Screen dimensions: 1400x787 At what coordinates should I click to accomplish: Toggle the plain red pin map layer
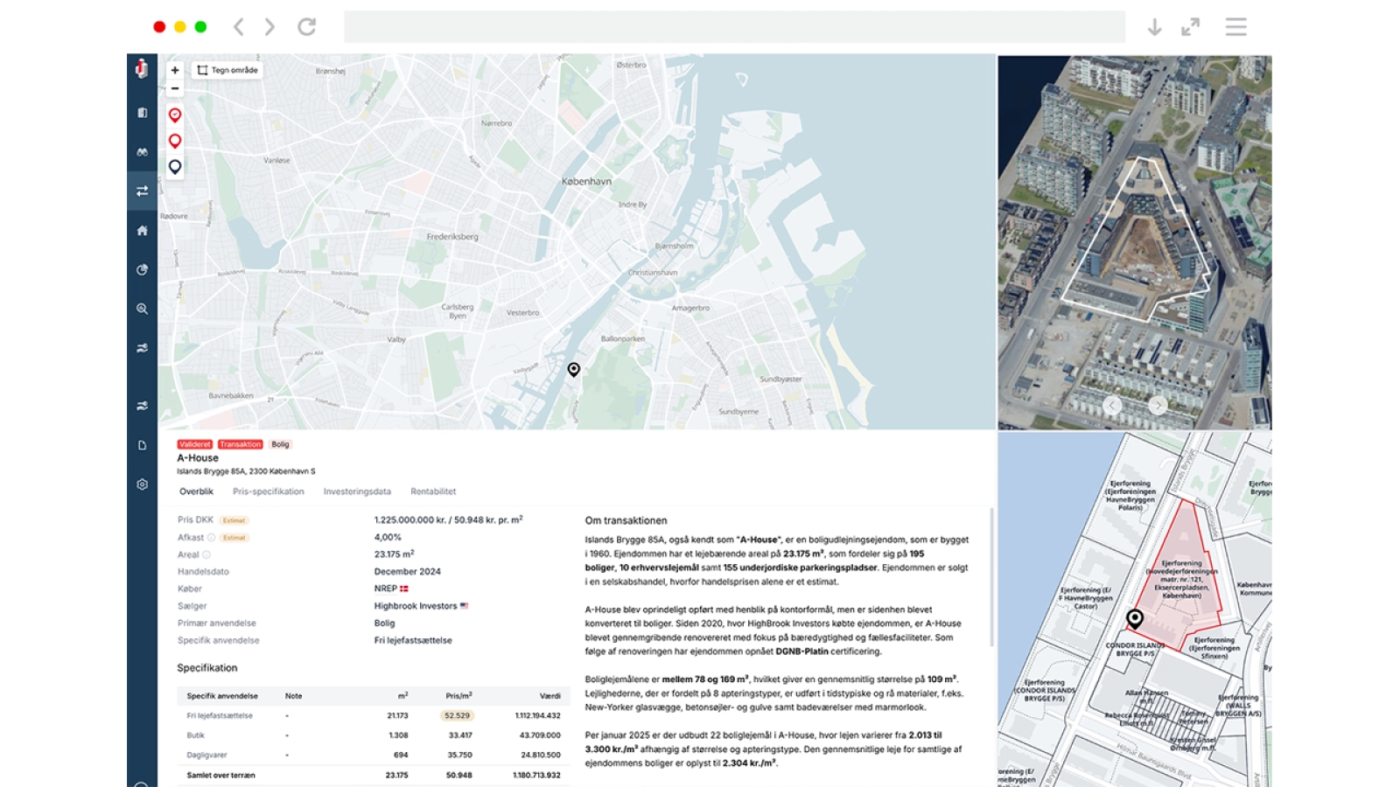(x=175, y=141)
